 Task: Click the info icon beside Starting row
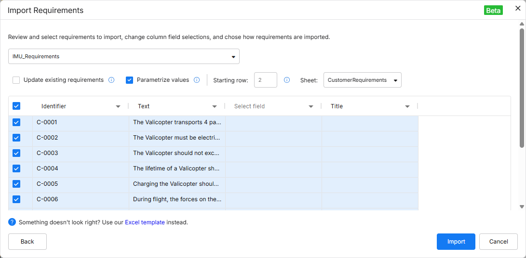tap(287, 80)
